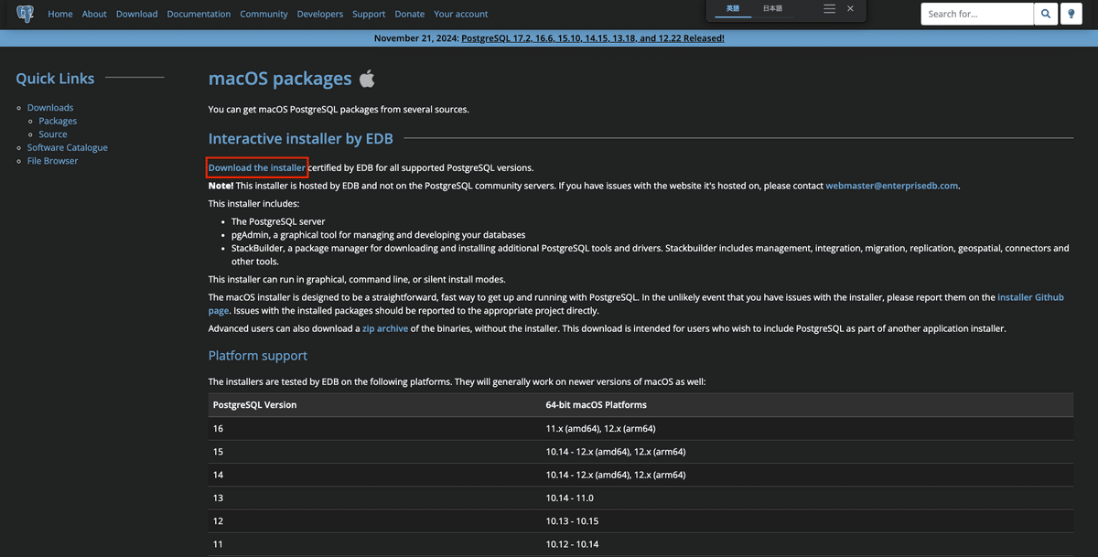Open the Donate nav item
The height and width of the screenshot is (557, 1098).
[409, 14]
